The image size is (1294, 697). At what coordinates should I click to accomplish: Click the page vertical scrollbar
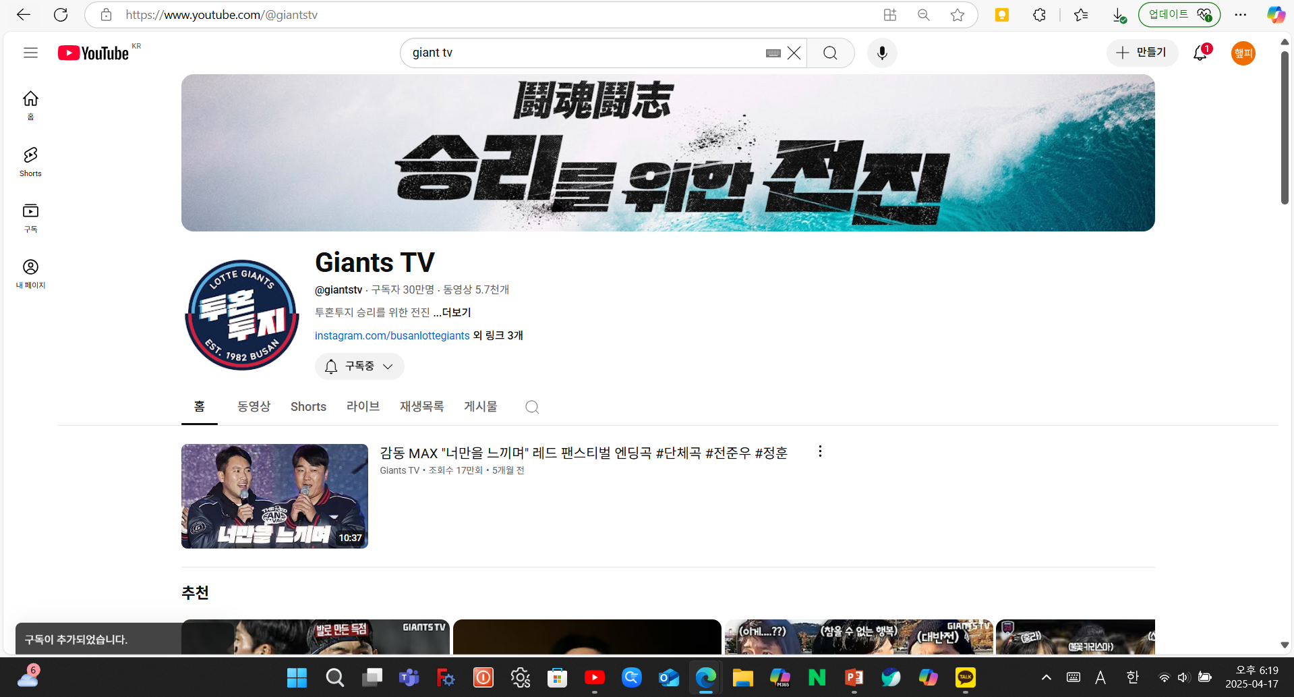click(1285, 128)
